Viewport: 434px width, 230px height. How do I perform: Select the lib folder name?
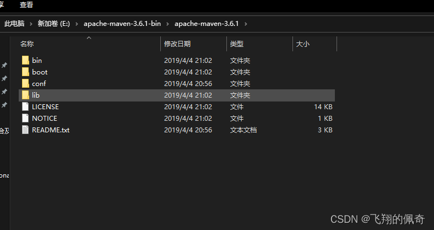click(x=36, y=95)
